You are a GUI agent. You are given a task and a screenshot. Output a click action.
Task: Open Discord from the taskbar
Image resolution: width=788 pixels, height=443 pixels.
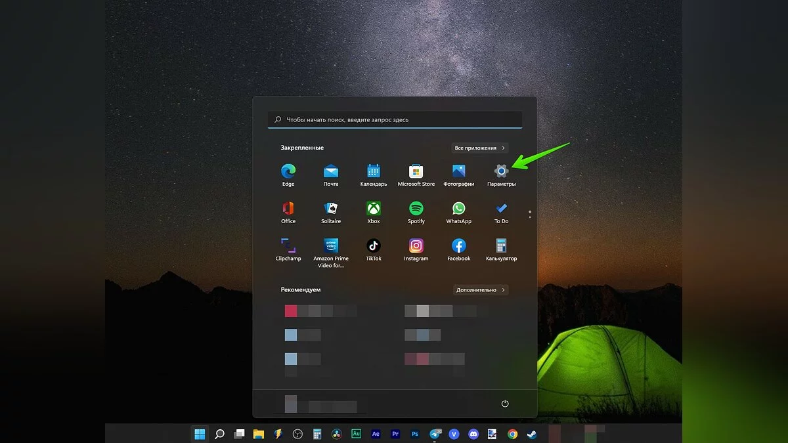(473, 434)
